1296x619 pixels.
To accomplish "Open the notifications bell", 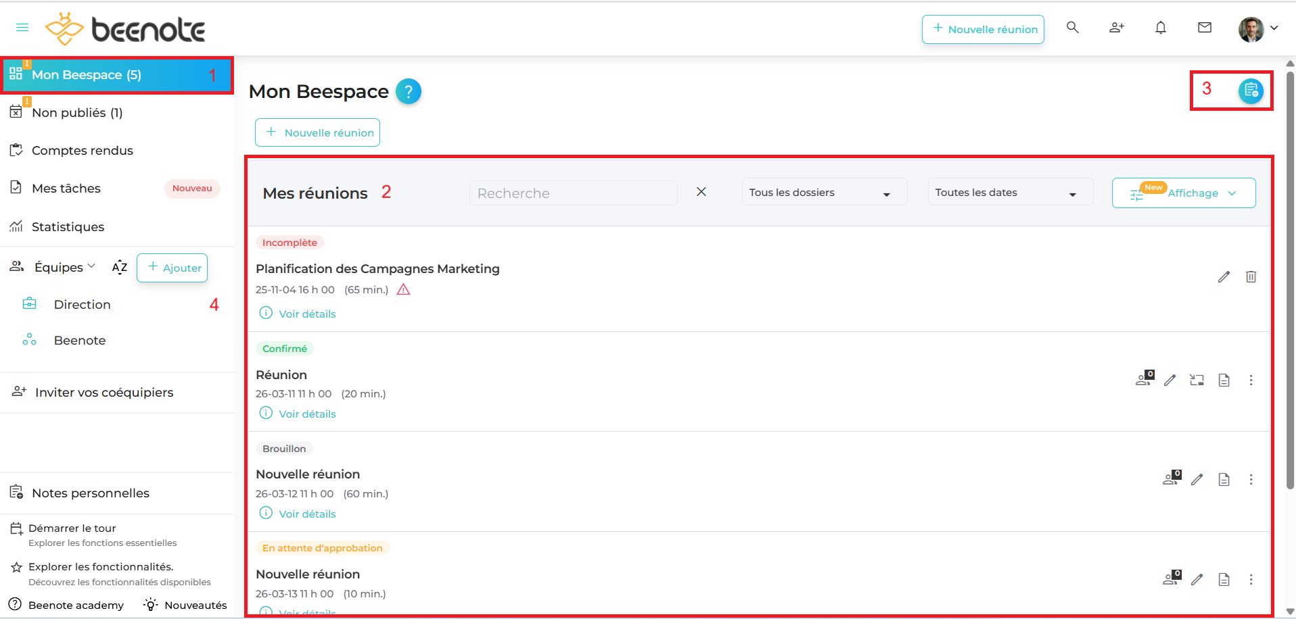I will coord(1161,28).
